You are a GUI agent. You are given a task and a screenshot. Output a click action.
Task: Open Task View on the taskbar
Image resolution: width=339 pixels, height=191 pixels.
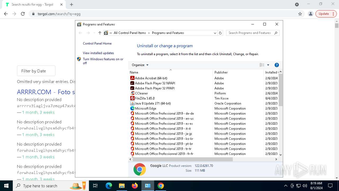(x=95, y=186)
